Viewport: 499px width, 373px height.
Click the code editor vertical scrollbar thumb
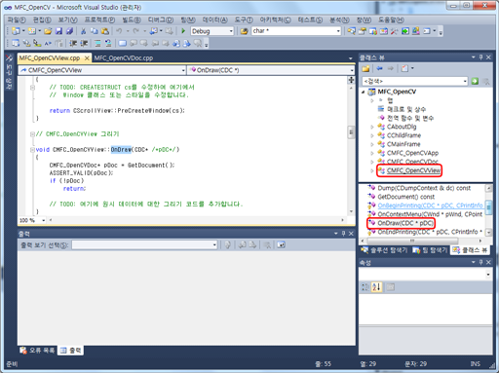(x=351, y=132)
